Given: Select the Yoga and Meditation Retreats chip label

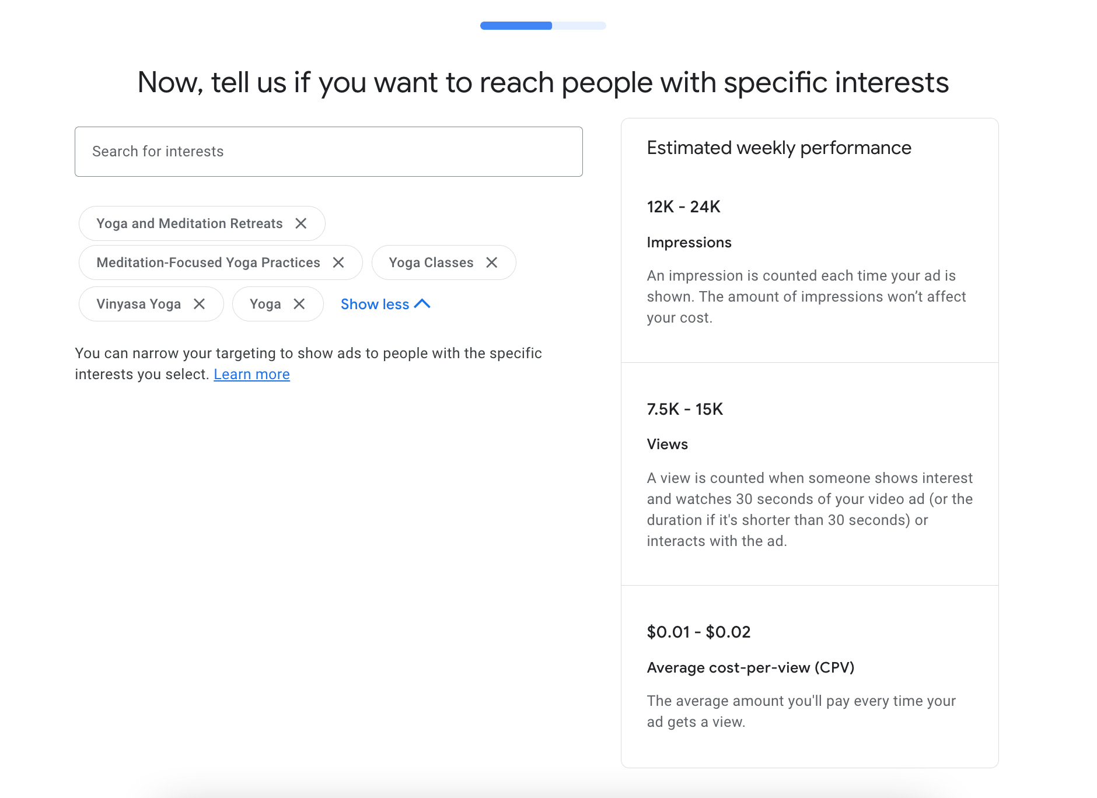Looking at the screenshot, I should (x=189, y=223).
